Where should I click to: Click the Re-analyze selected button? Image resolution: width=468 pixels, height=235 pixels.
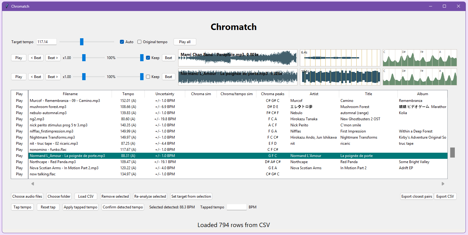(150, 196)
